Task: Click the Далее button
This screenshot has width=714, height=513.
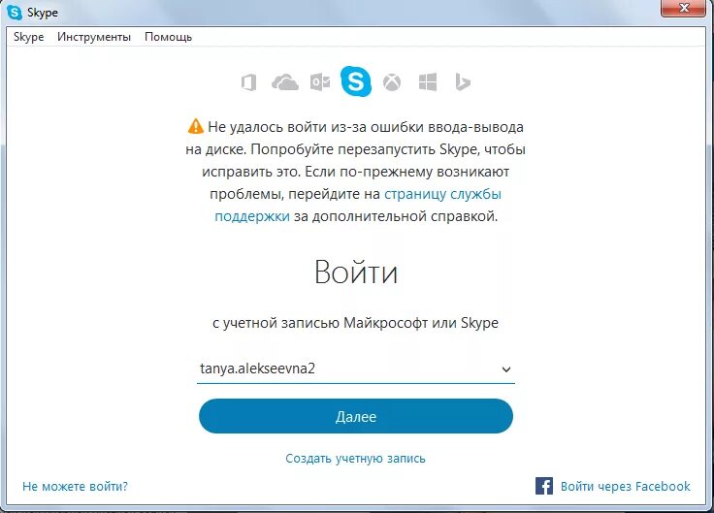Action: tap(356, 416)
